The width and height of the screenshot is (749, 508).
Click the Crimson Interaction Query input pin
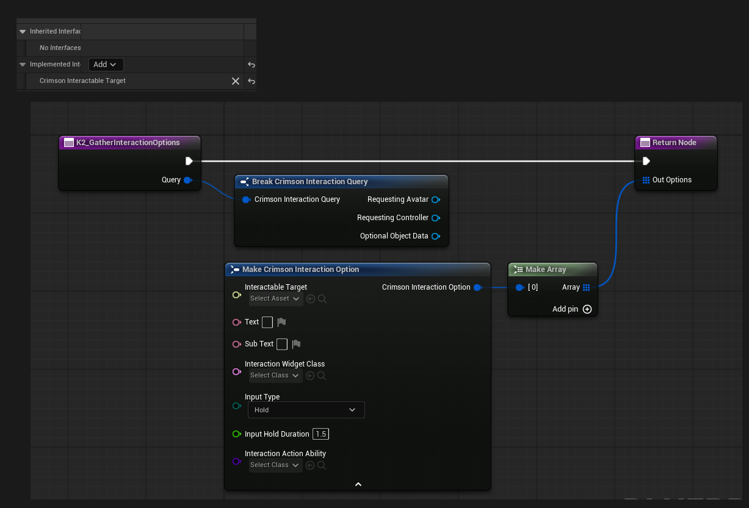(246, 199)
